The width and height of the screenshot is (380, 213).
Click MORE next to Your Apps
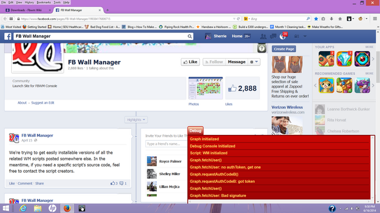pos(369,47)
